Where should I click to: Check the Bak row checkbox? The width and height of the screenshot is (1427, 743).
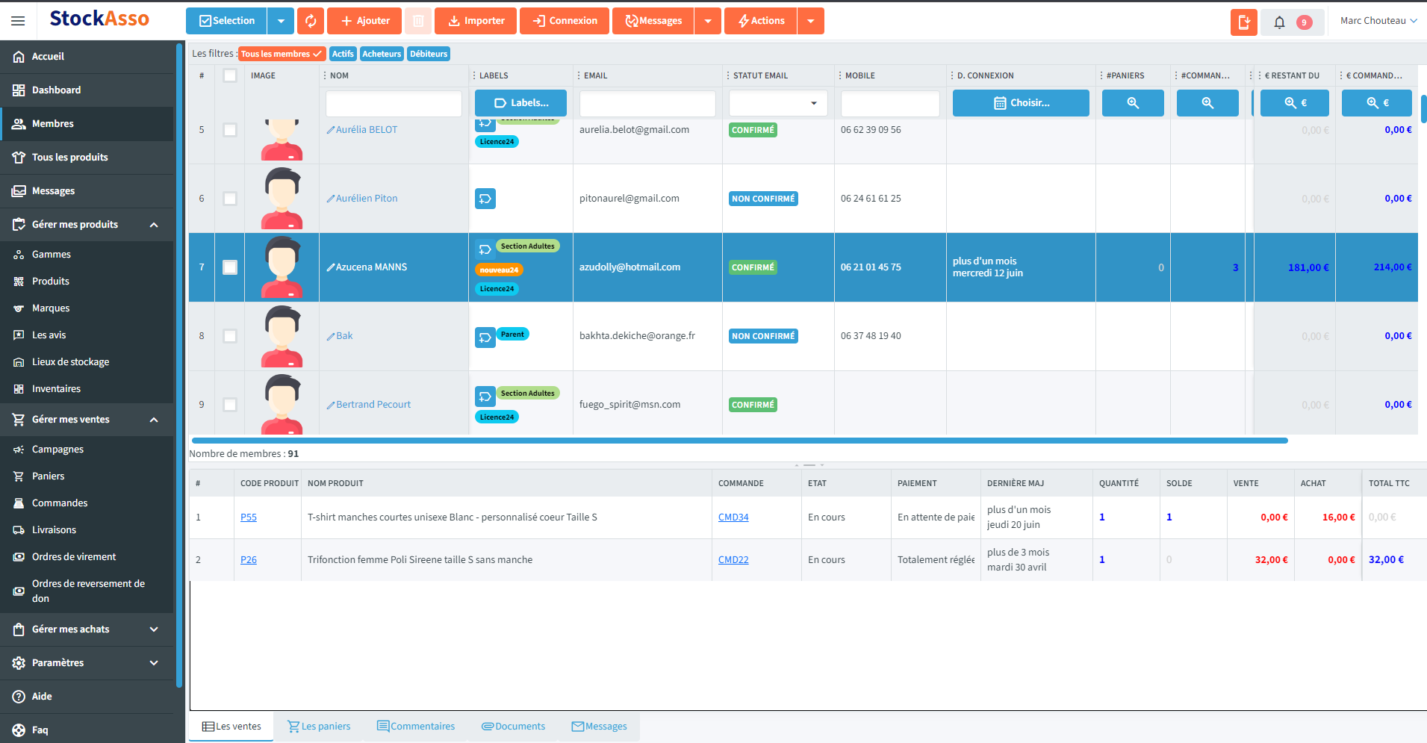[230, 336]
